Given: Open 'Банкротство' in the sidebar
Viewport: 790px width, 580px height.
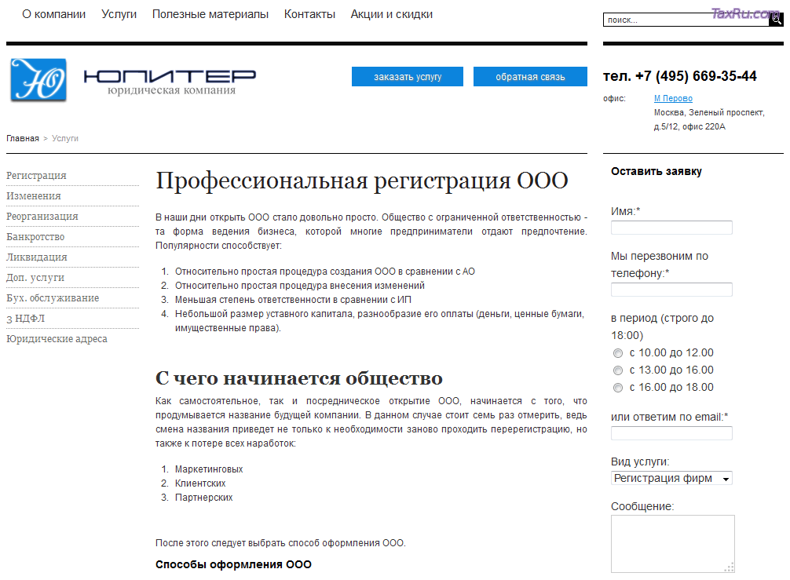Looking at the screenshot, I should pyautogui.click(x=35, y=237).
